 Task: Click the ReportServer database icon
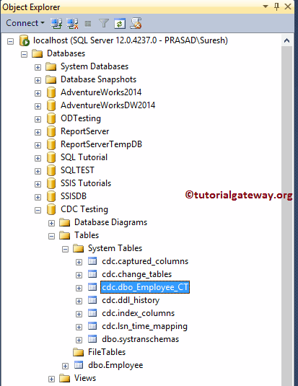pyautogui.click(x=51, y=131)
